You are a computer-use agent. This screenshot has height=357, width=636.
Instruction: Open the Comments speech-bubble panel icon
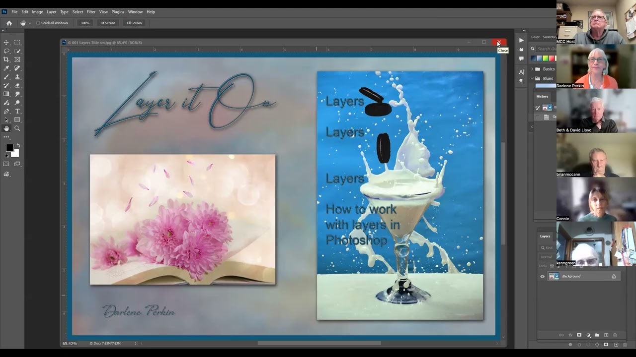tap(521, 59)
